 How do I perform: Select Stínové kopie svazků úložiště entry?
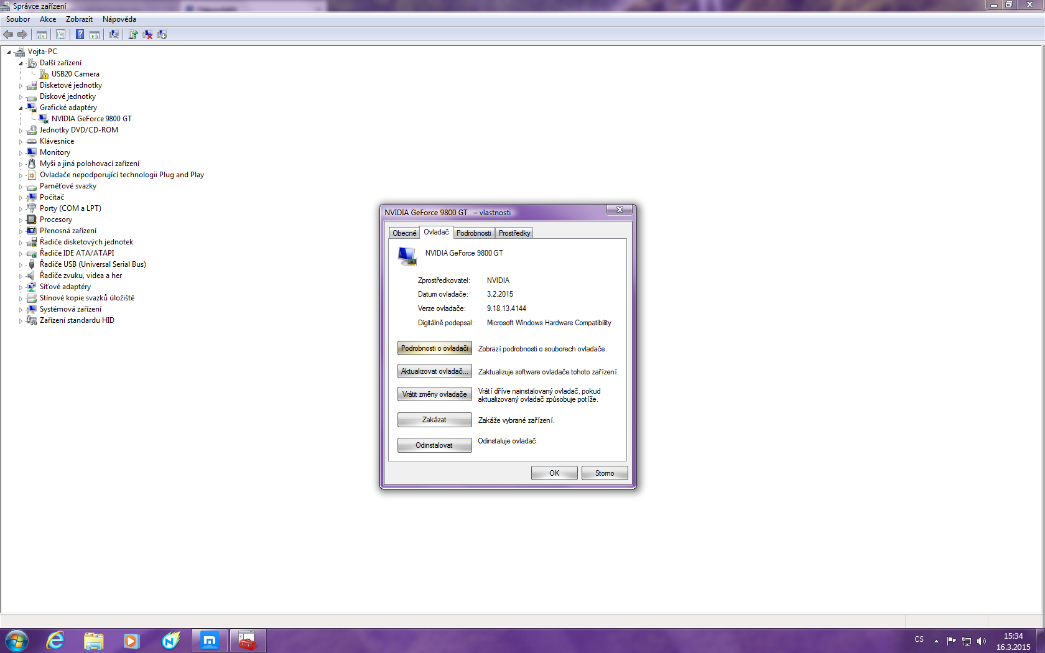pyautogui.click(x=87, y=298)
